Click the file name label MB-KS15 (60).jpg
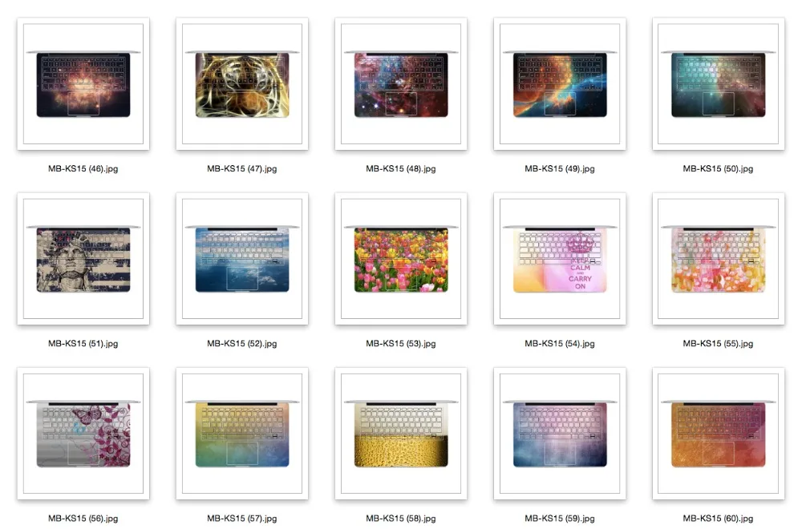This screenshot has height=529, width=802. 718,519
